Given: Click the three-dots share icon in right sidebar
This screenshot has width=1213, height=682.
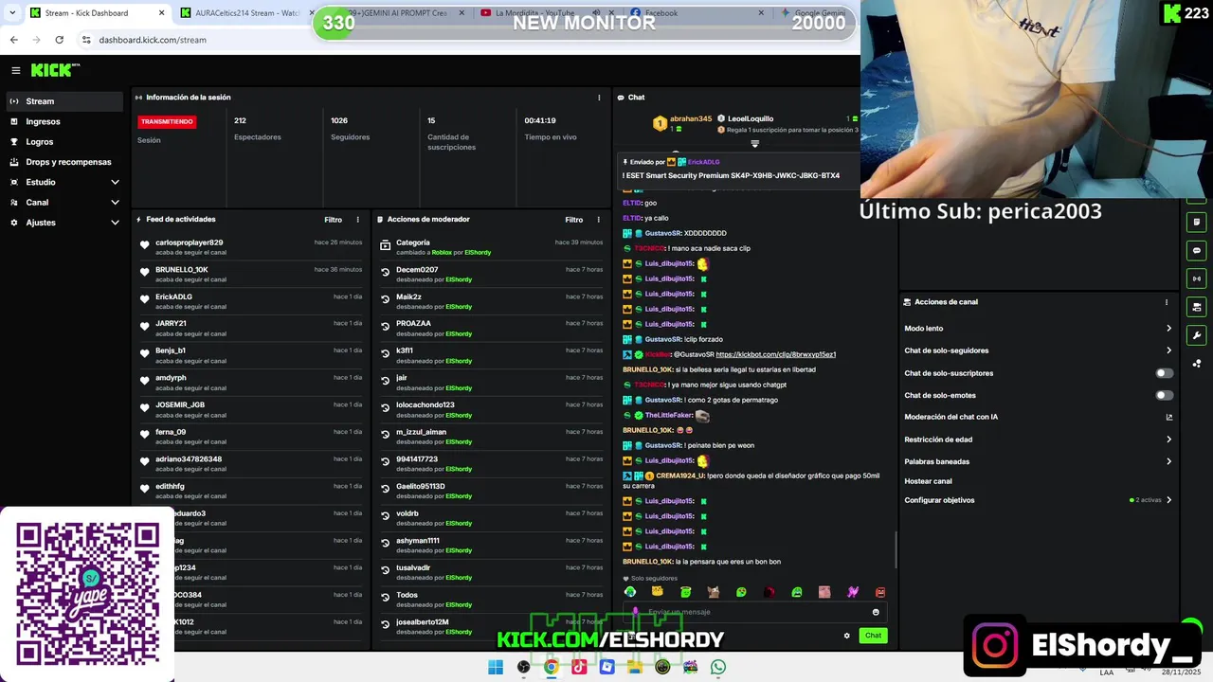Looking at the screenshot, I should [1197, 364].
